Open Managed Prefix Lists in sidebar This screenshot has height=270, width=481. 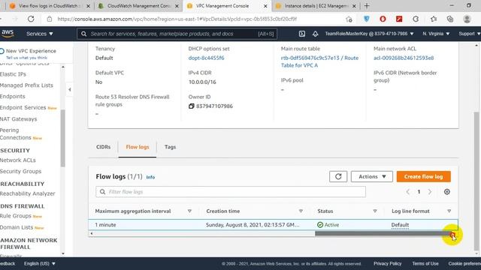pyautogui.click(x=26, y=85)
